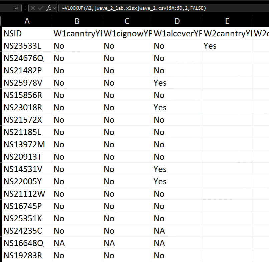Select the NSID header cell
Screen dimensions: 269x262
click(27, 33)
